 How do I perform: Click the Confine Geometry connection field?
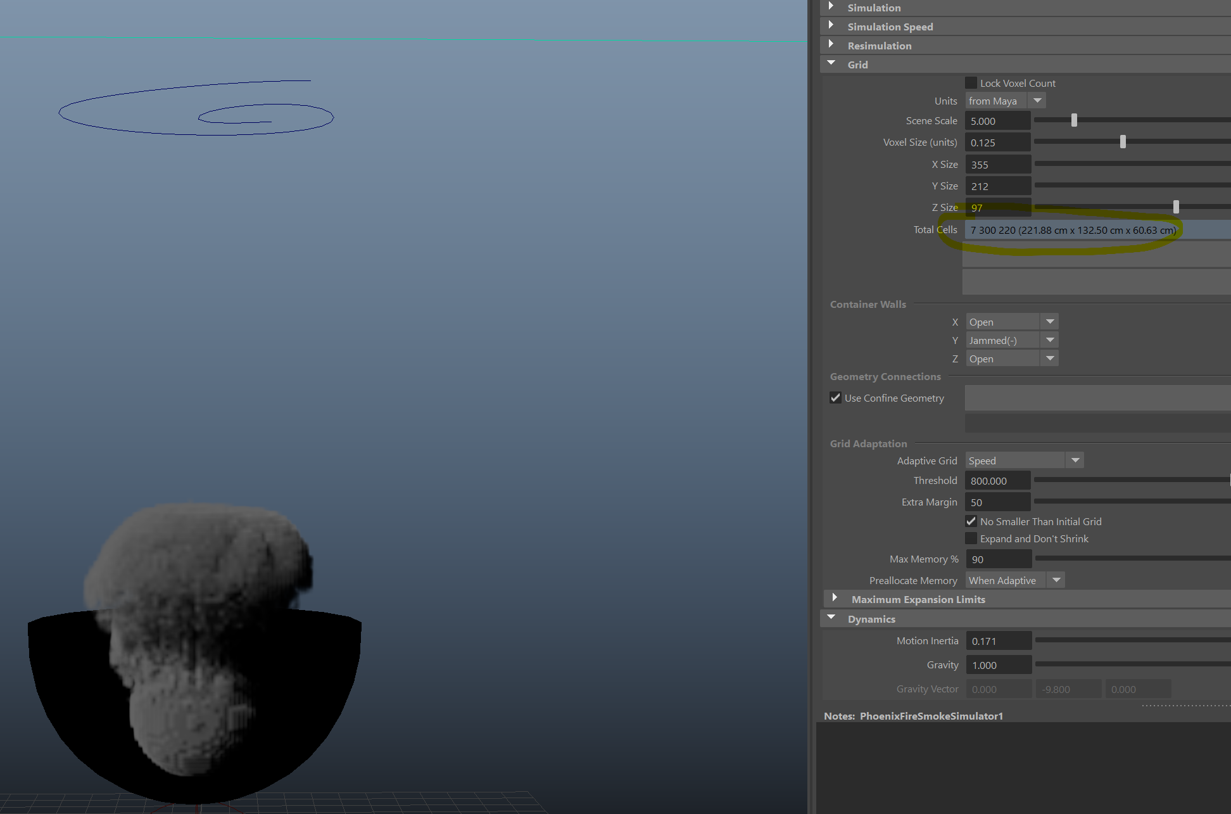pos(1097,398)
